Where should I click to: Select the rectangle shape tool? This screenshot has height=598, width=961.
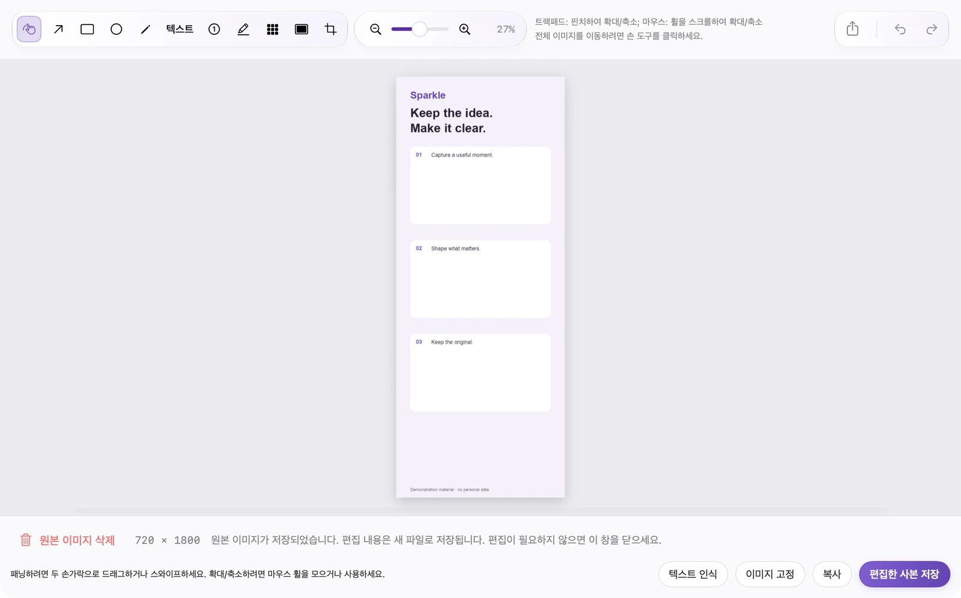87,29
